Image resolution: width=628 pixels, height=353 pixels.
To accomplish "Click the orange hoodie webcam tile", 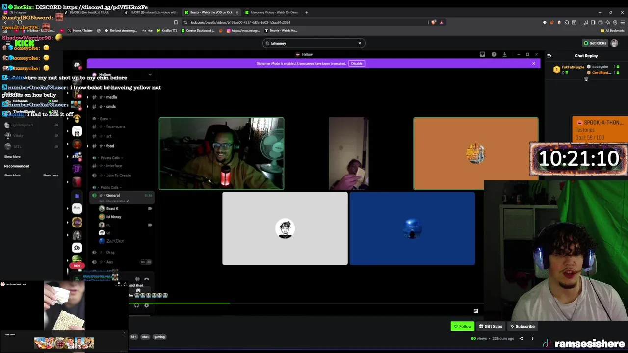I will pos(221,153).
